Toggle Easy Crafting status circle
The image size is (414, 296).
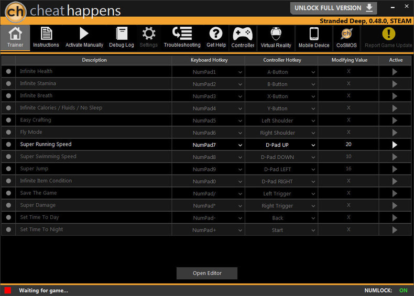click(x=8, y=120)
